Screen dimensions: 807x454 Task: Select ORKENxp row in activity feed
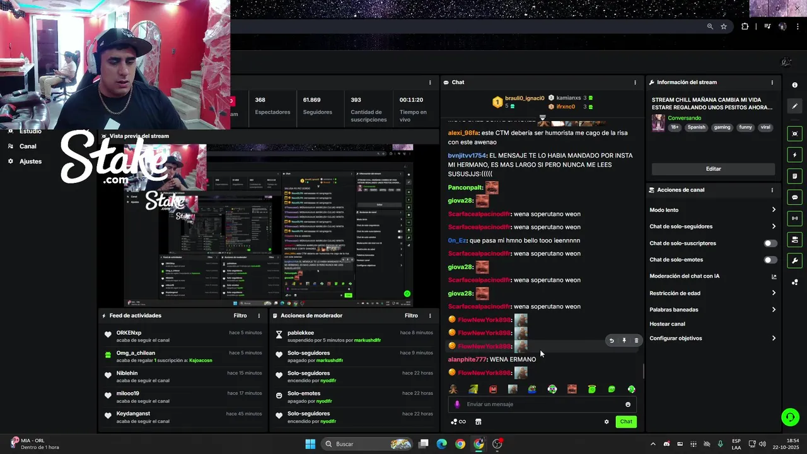coord(183,336)
